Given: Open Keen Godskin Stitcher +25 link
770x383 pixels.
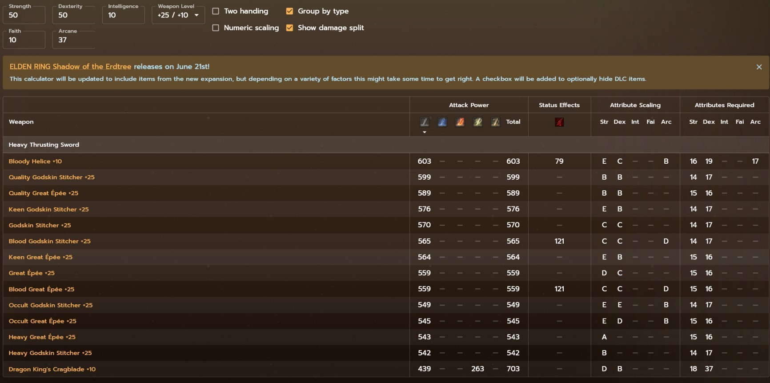Looking at the screenshot, I should pos(48,209).
